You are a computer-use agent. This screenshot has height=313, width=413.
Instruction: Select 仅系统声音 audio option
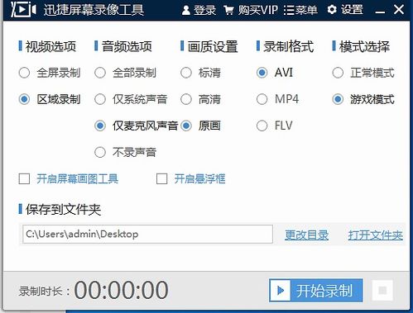(100, 99)
